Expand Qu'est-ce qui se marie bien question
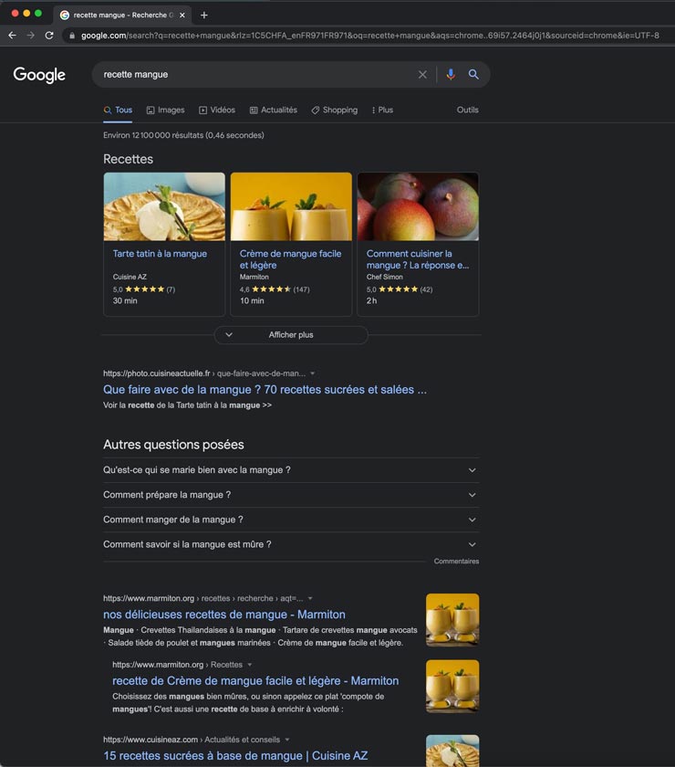This screenshot has width=675, height=767. pos(291,470)
